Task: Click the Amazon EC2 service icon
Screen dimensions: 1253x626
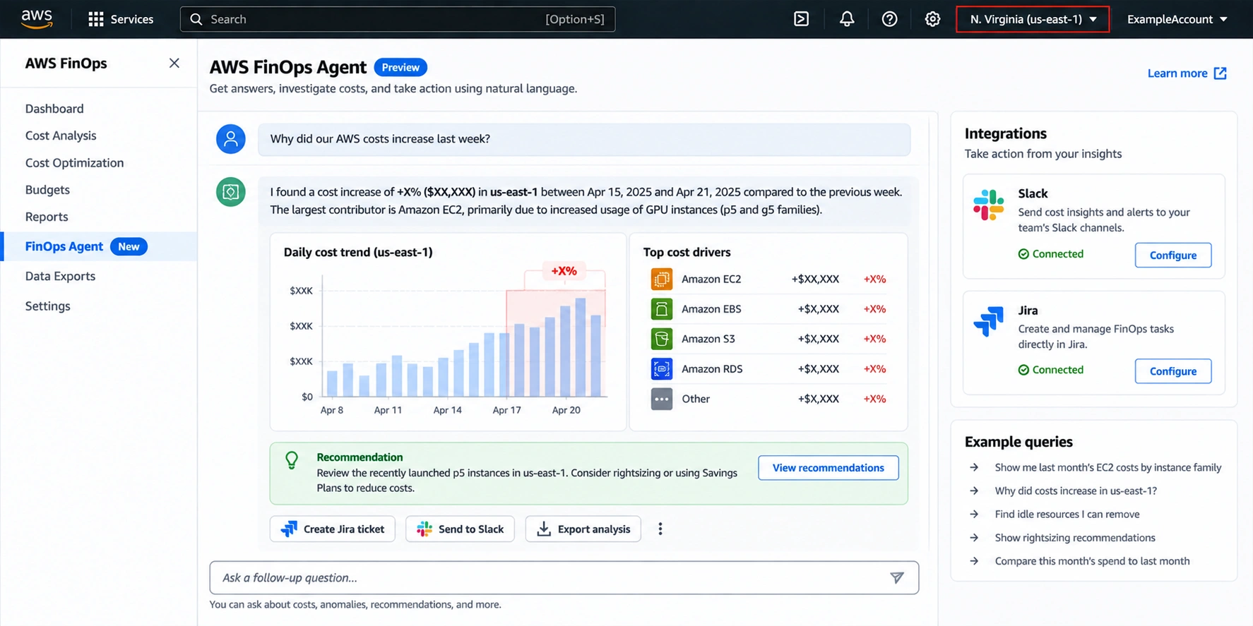Action: (661, 279)
